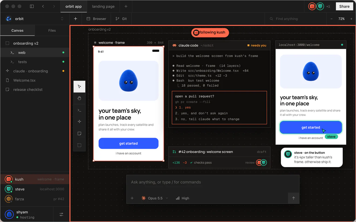Open the Git panel

click(x=121, y=19)
